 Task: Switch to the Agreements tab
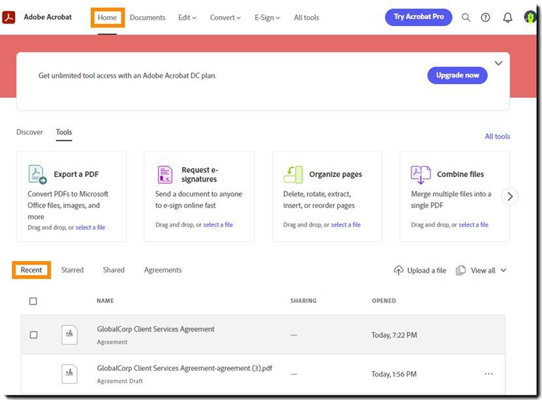pyautogui.click(x=163, y=269)
